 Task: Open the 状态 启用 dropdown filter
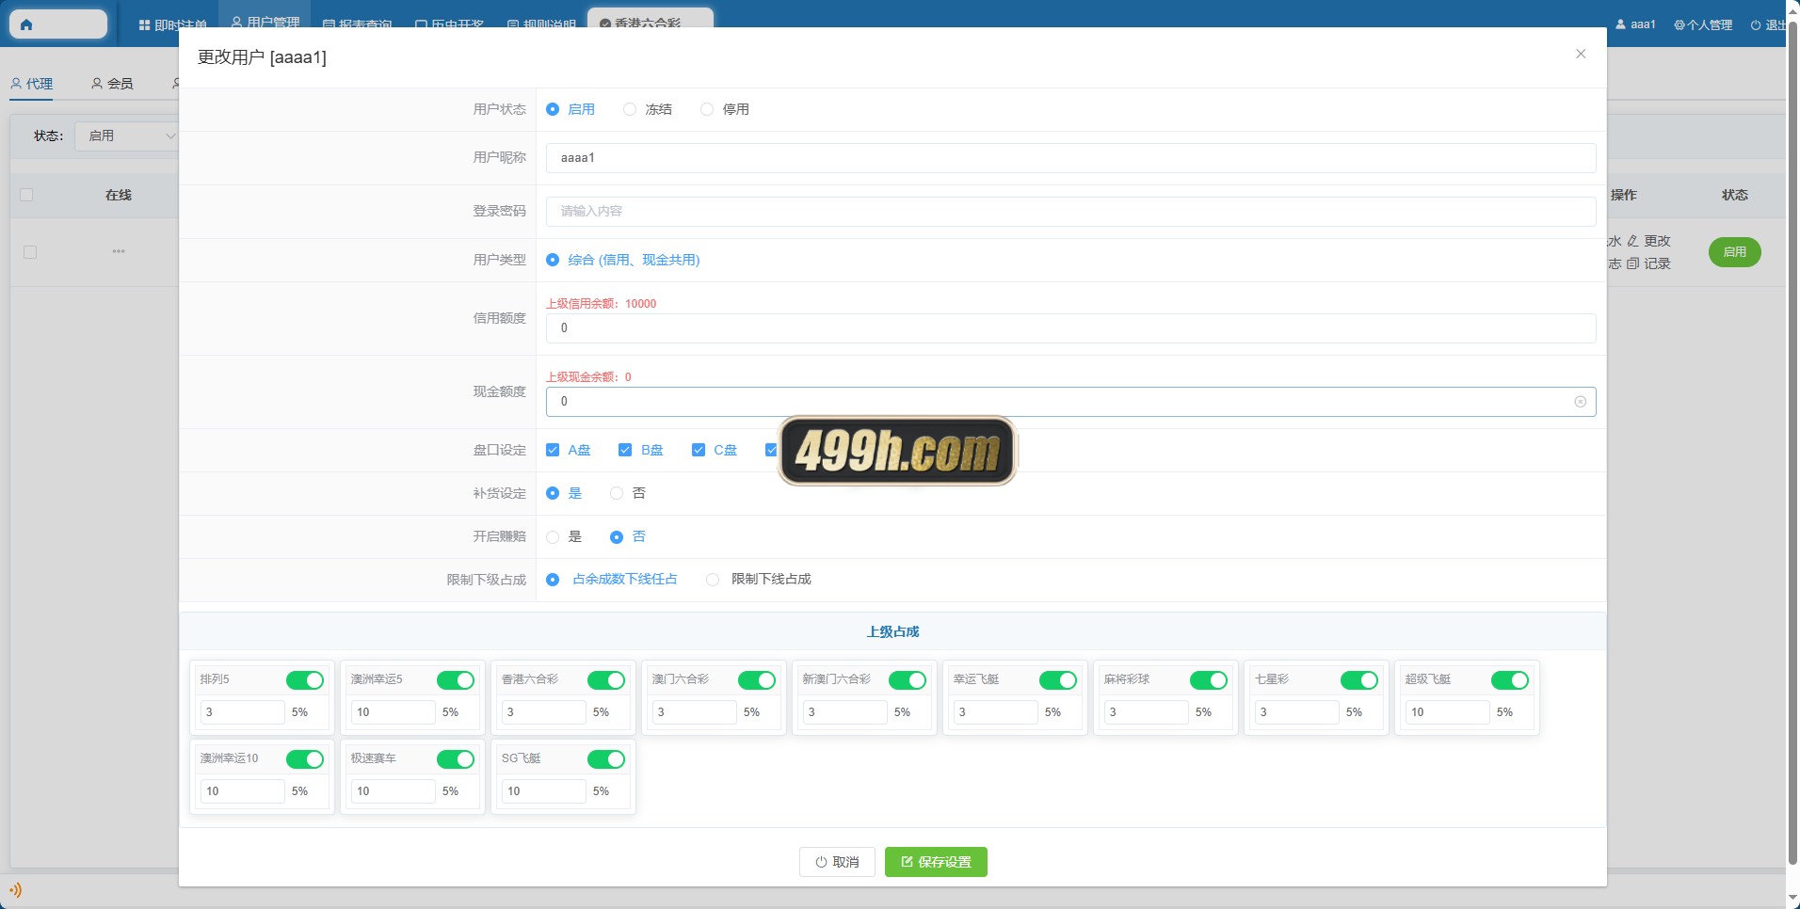pyautogui.click(x=127, y=136)
